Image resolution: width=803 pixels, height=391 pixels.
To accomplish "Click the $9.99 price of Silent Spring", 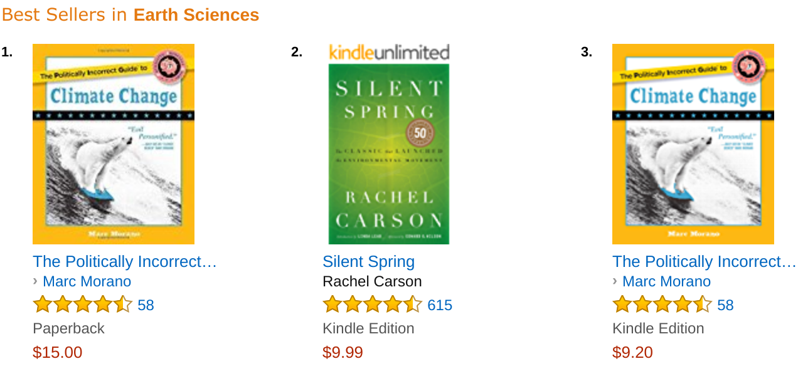I will tap(343, 352).
